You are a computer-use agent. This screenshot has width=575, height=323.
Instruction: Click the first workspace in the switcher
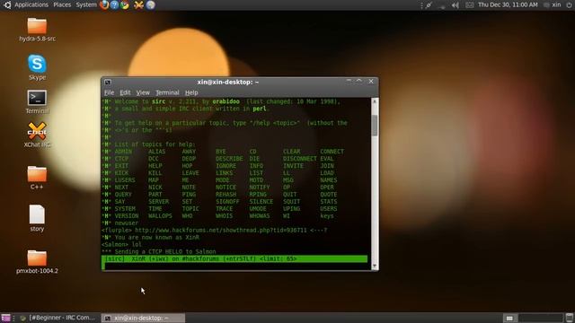coord(509,318)
